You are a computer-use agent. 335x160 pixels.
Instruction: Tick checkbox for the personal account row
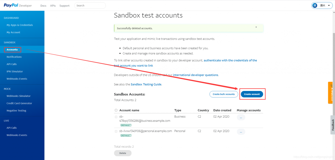(x=116, y=131)
